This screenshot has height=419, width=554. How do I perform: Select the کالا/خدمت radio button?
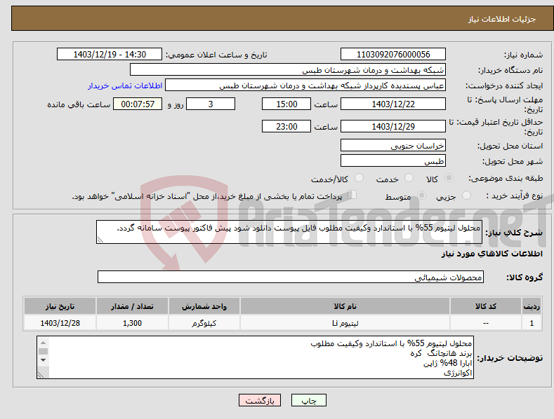coord(359,178)
